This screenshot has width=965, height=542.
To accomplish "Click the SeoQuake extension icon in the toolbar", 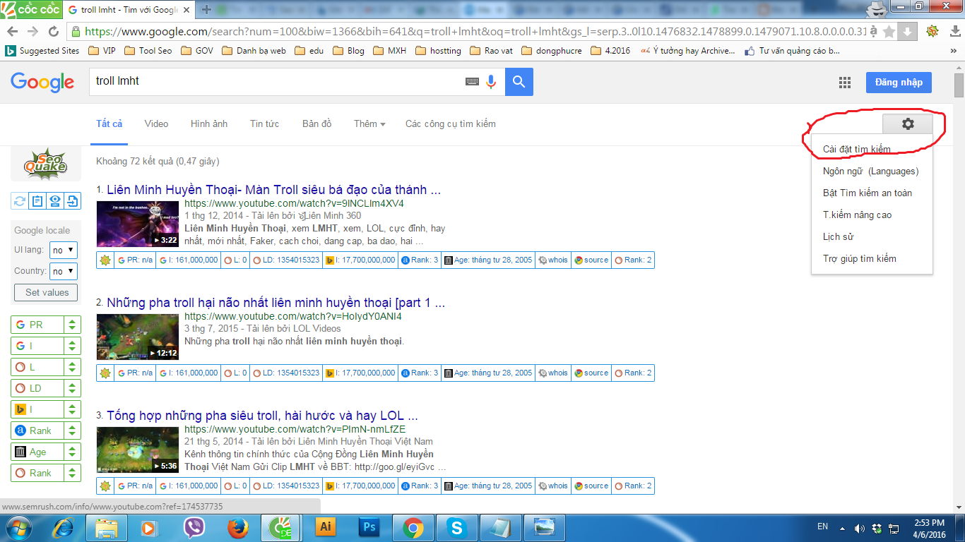I will [x=933, y=31].
